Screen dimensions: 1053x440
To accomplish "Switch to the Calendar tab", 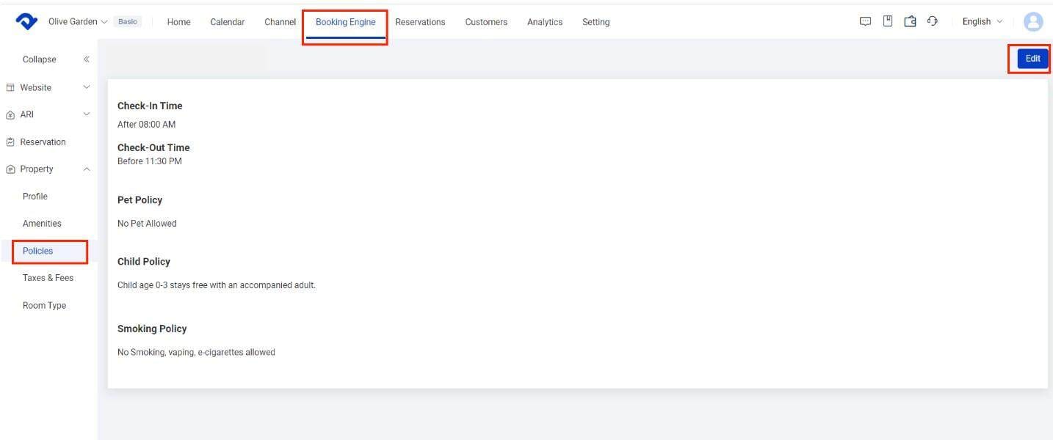I will [227, 22].
